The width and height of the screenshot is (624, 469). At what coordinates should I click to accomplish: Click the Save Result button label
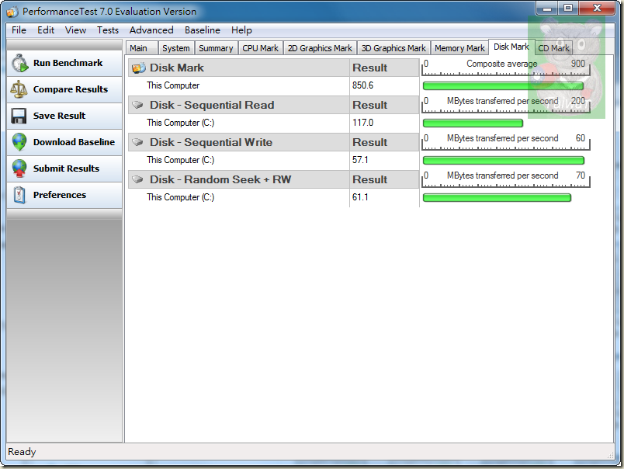[x=59, y=116]
